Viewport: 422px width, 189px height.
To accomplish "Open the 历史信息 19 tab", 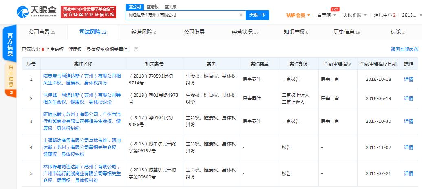I will tap(347, 32).
